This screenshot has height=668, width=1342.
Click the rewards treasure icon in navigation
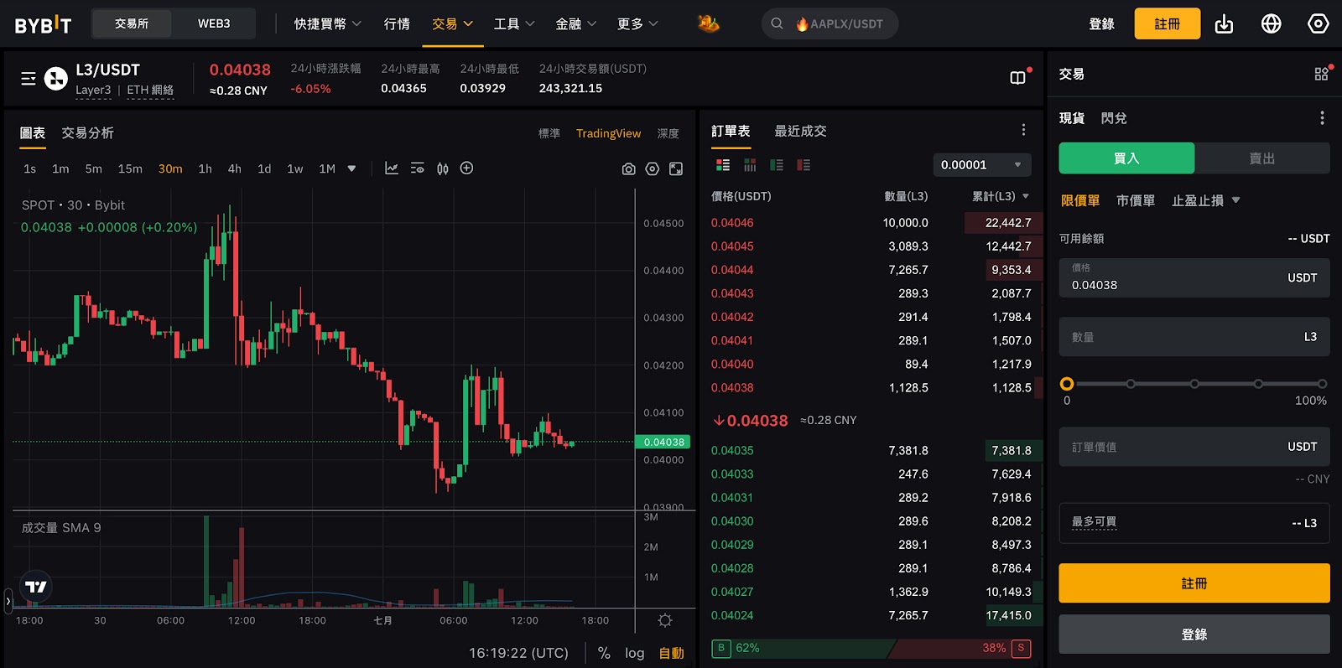[709, 23]
